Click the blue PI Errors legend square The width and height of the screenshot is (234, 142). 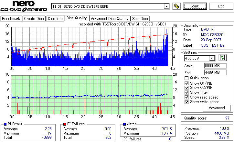pyautogui.click(x=5, y=124)
